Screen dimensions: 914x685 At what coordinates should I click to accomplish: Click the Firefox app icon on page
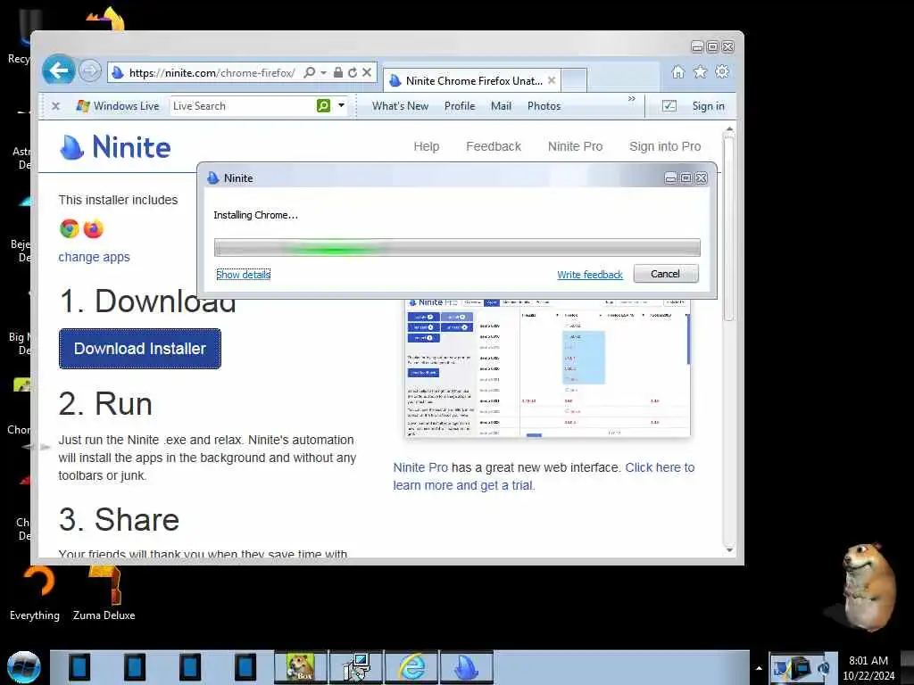93,228
